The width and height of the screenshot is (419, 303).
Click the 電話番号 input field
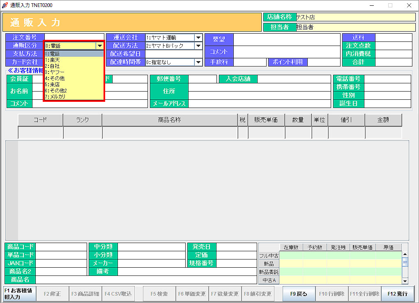(387, 79)
